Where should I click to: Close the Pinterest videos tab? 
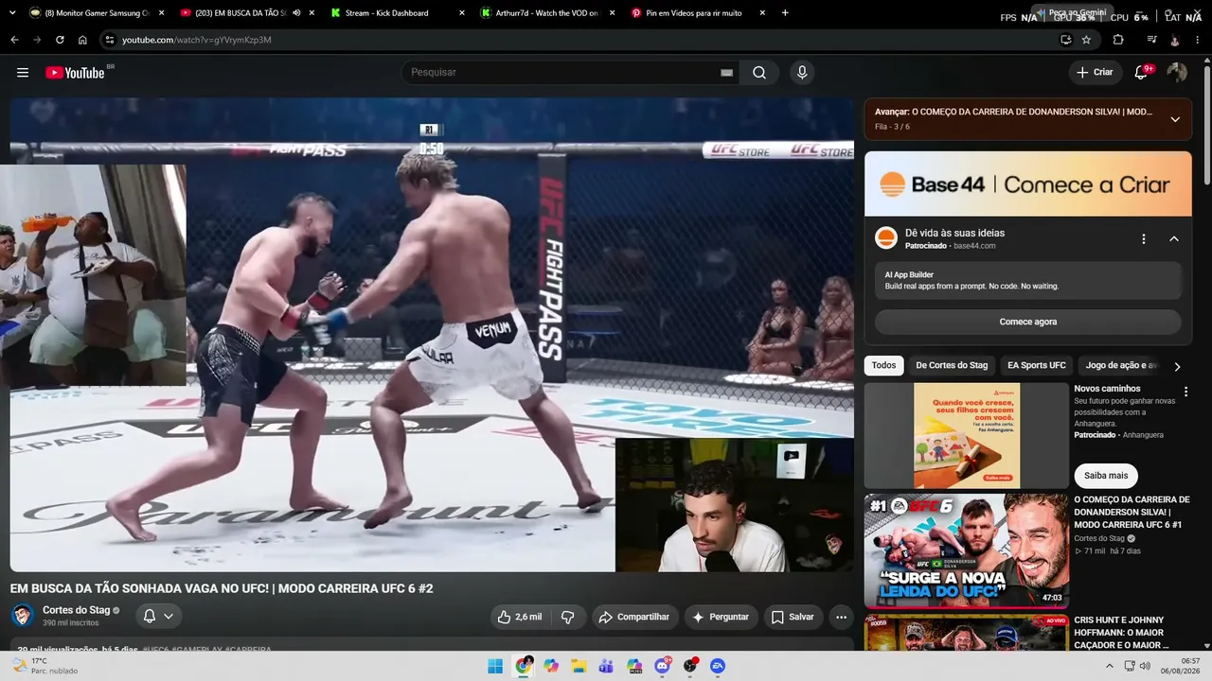click(761, 13)
